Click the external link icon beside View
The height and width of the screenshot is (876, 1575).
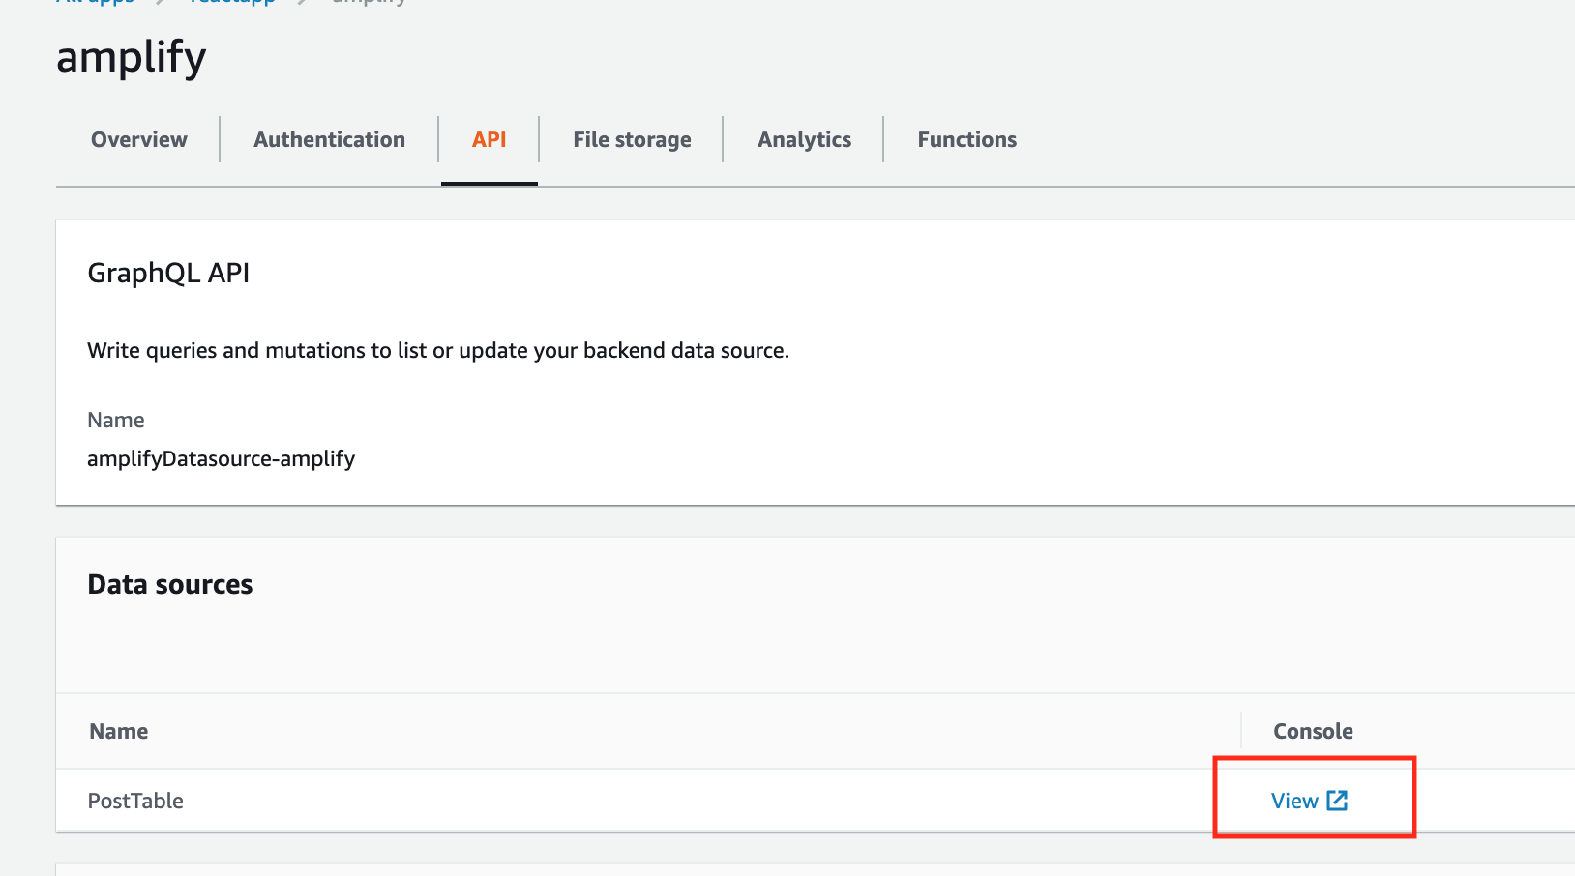(x=1337, y=800)
